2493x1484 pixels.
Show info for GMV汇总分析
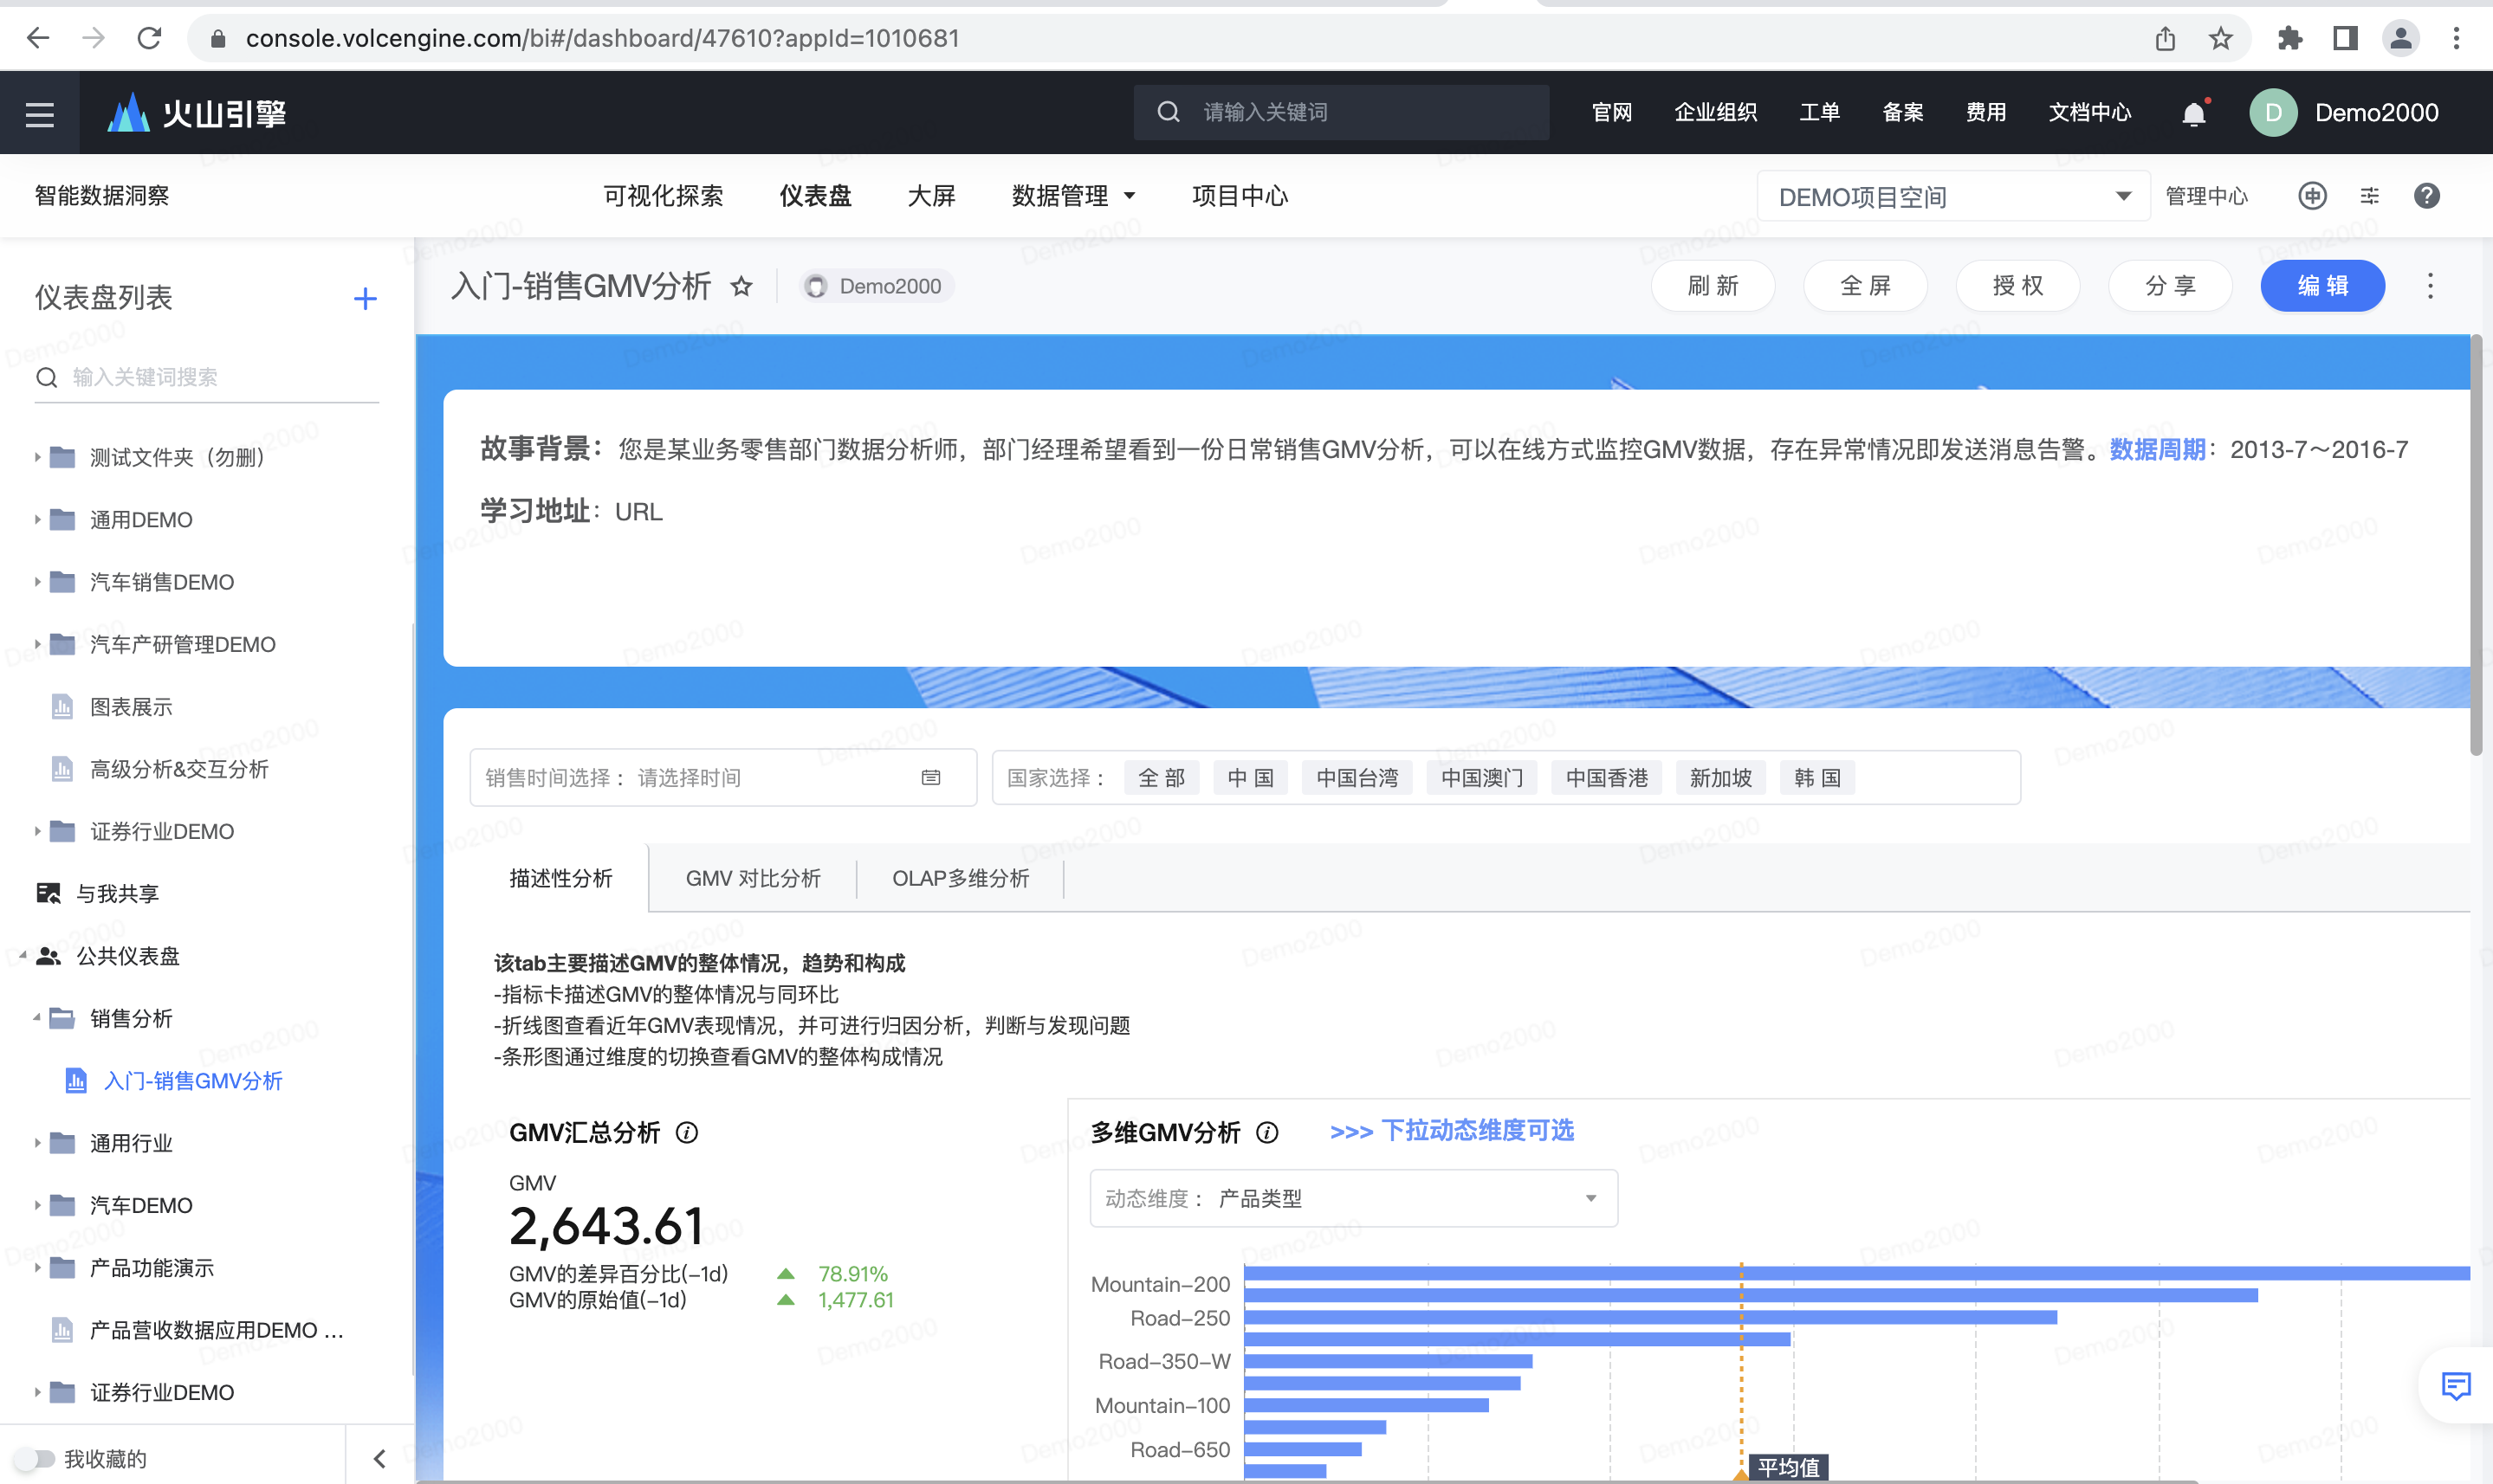coord(686,1132)
